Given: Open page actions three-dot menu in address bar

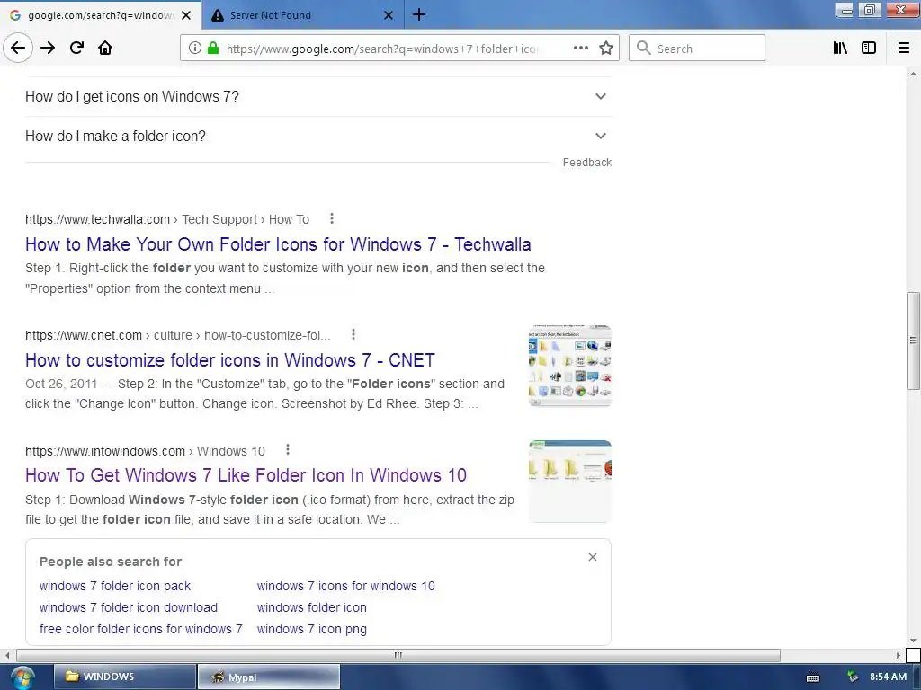Looking at the screenshot, I should tap(581, 48).
